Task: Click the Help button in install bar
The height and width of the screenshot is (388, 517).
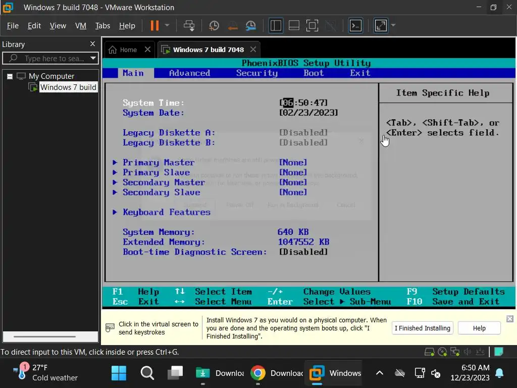Action: click(479, 328)
